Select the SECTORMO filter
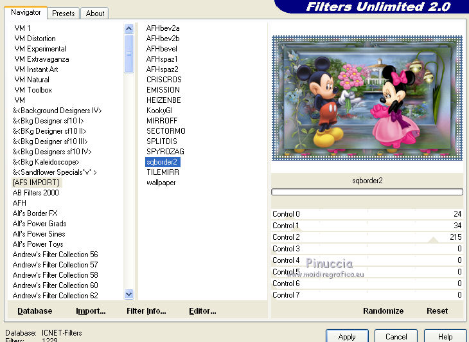 point(166,131)
